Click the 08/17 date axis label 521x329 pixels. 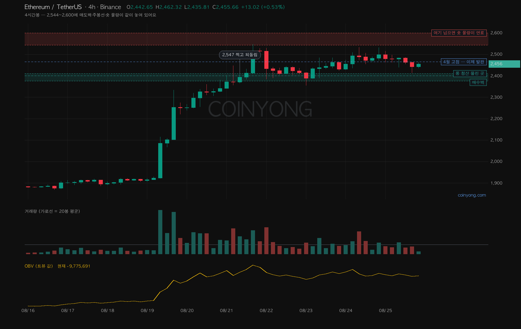point(68,311)
